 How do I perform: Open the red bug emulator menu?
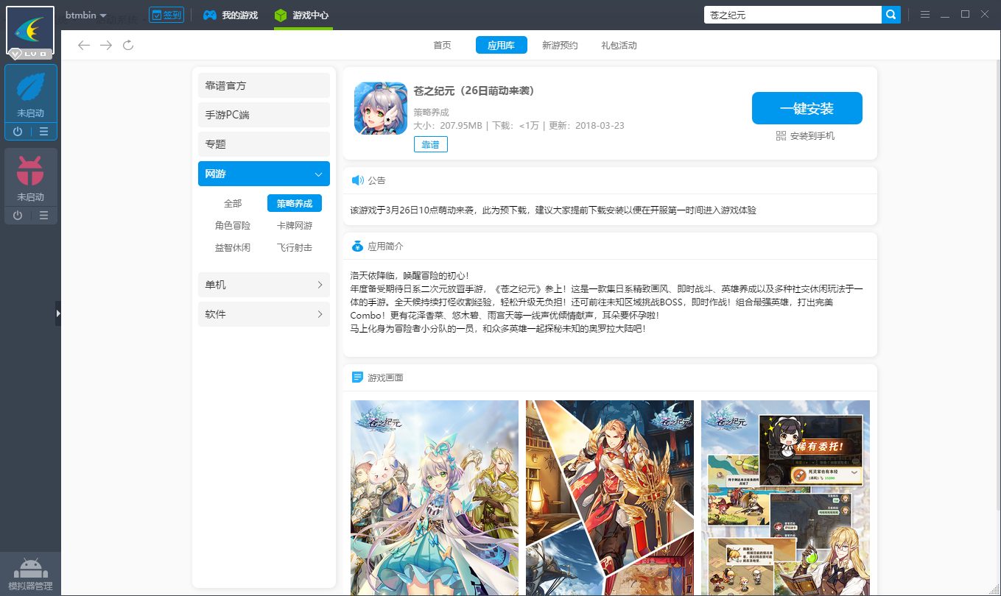coord(43,215)
